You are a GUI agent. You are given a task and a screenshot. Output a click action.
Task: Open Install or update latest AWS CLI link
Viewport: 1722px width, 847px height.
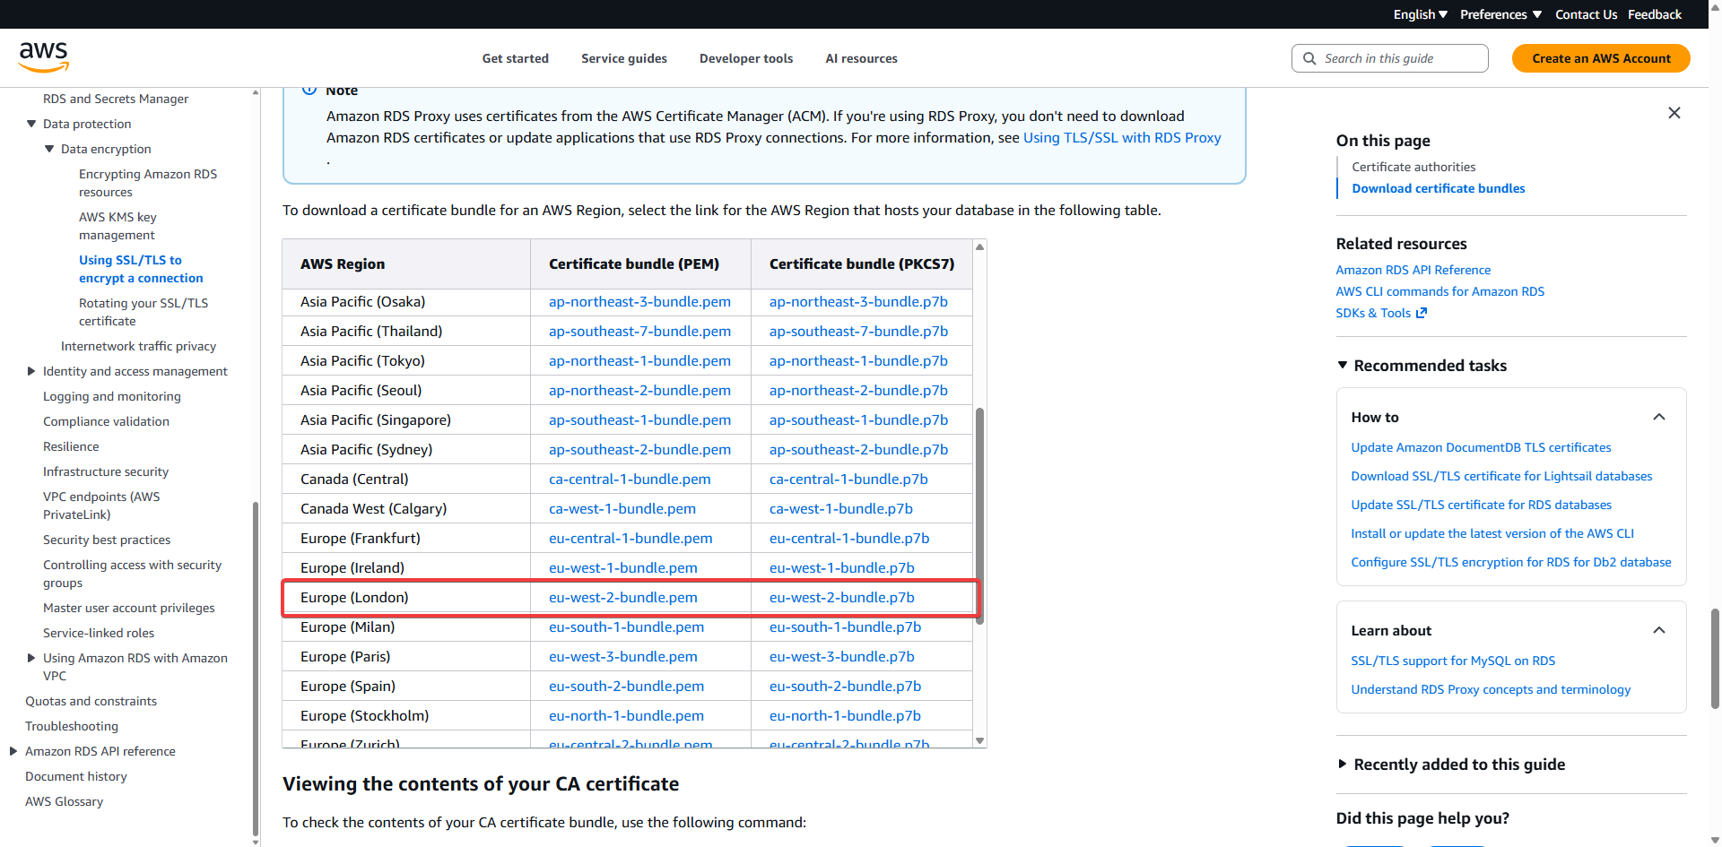coord(1492,533)
